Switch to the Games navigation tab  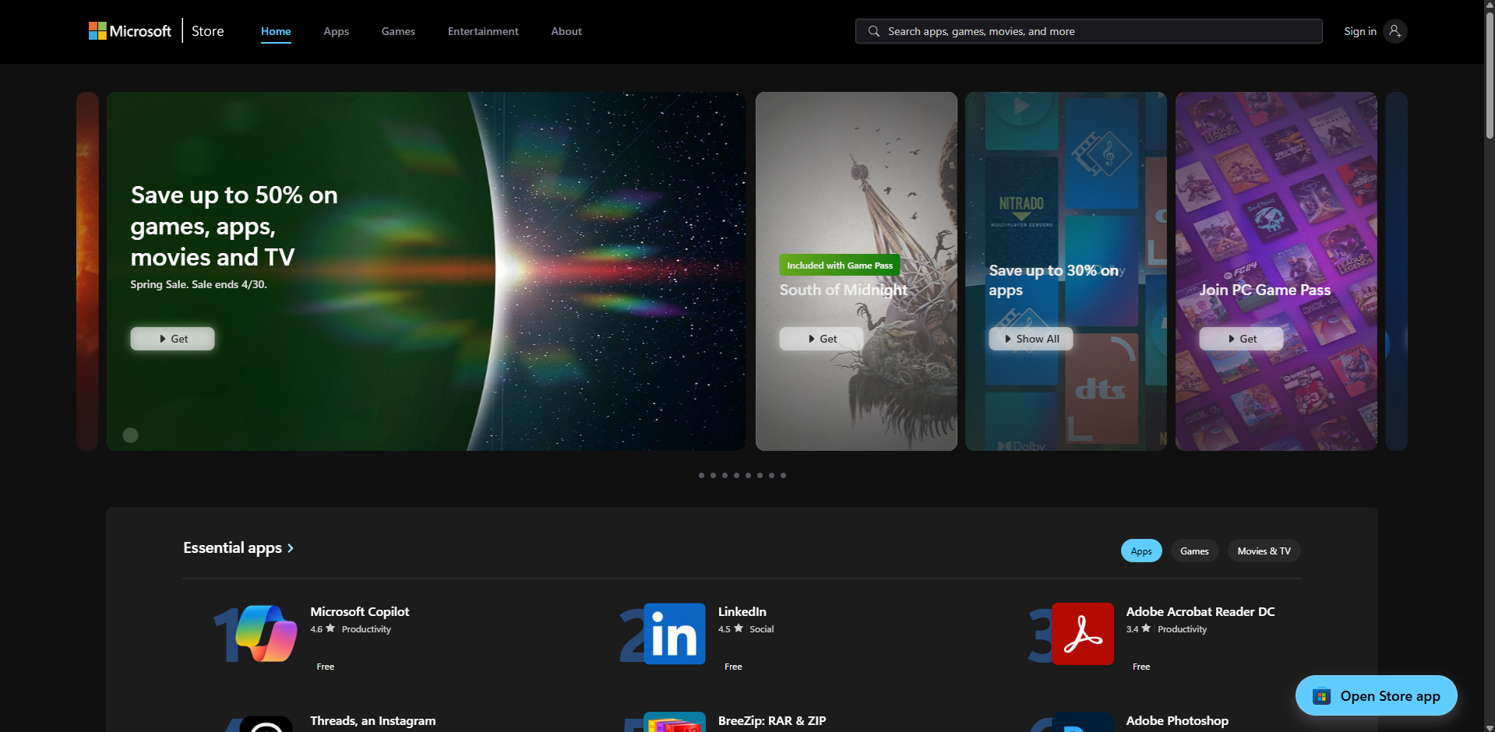(x=398, y=31)
